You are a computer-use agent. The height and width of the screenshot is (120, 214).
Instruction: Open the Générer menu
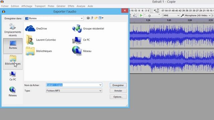pyautogui.click(x=61, y=6)
